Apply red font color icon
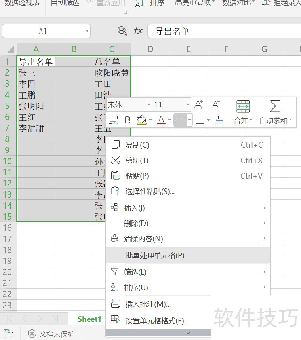The image size is (301, 340). point(161,120)
